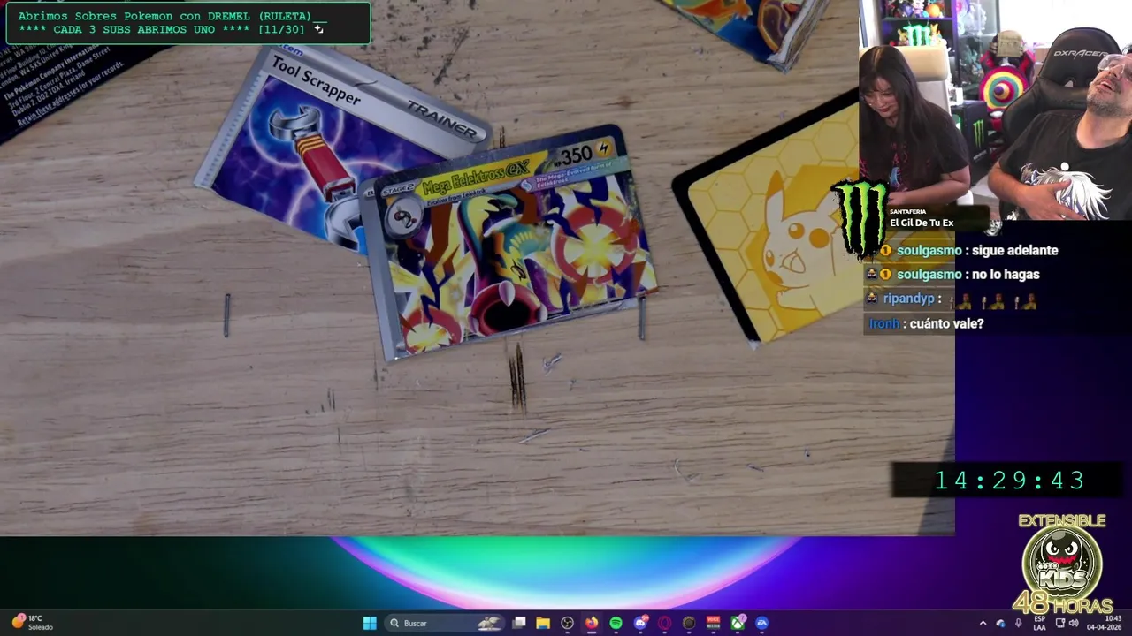Open Opera GX from the taskbar
Image resolution: width=1132 pixels, height=636 pixels.
pos(664,623)
